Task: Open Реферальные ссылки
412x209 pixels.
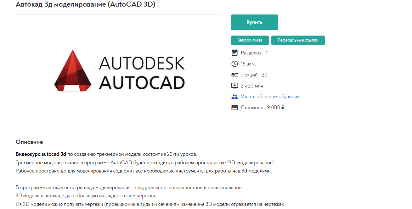Action: pos(298,40)
